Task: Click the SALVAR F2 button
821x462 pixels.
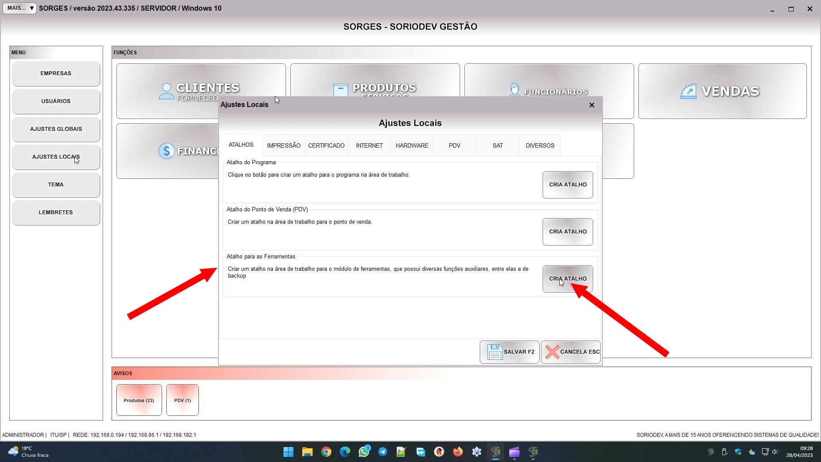Action: (x=510, y=352)
